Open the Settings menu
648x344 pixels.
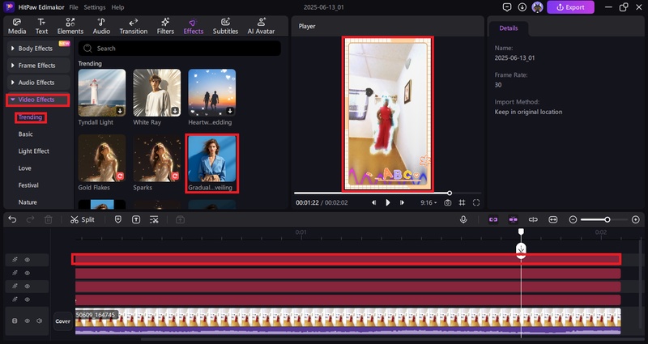point(95,7)
